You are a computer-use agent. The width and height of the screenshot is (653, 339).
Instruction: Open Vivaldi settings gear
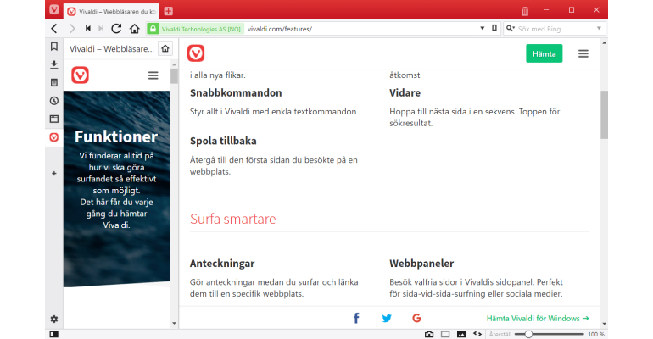pos(54,319)
